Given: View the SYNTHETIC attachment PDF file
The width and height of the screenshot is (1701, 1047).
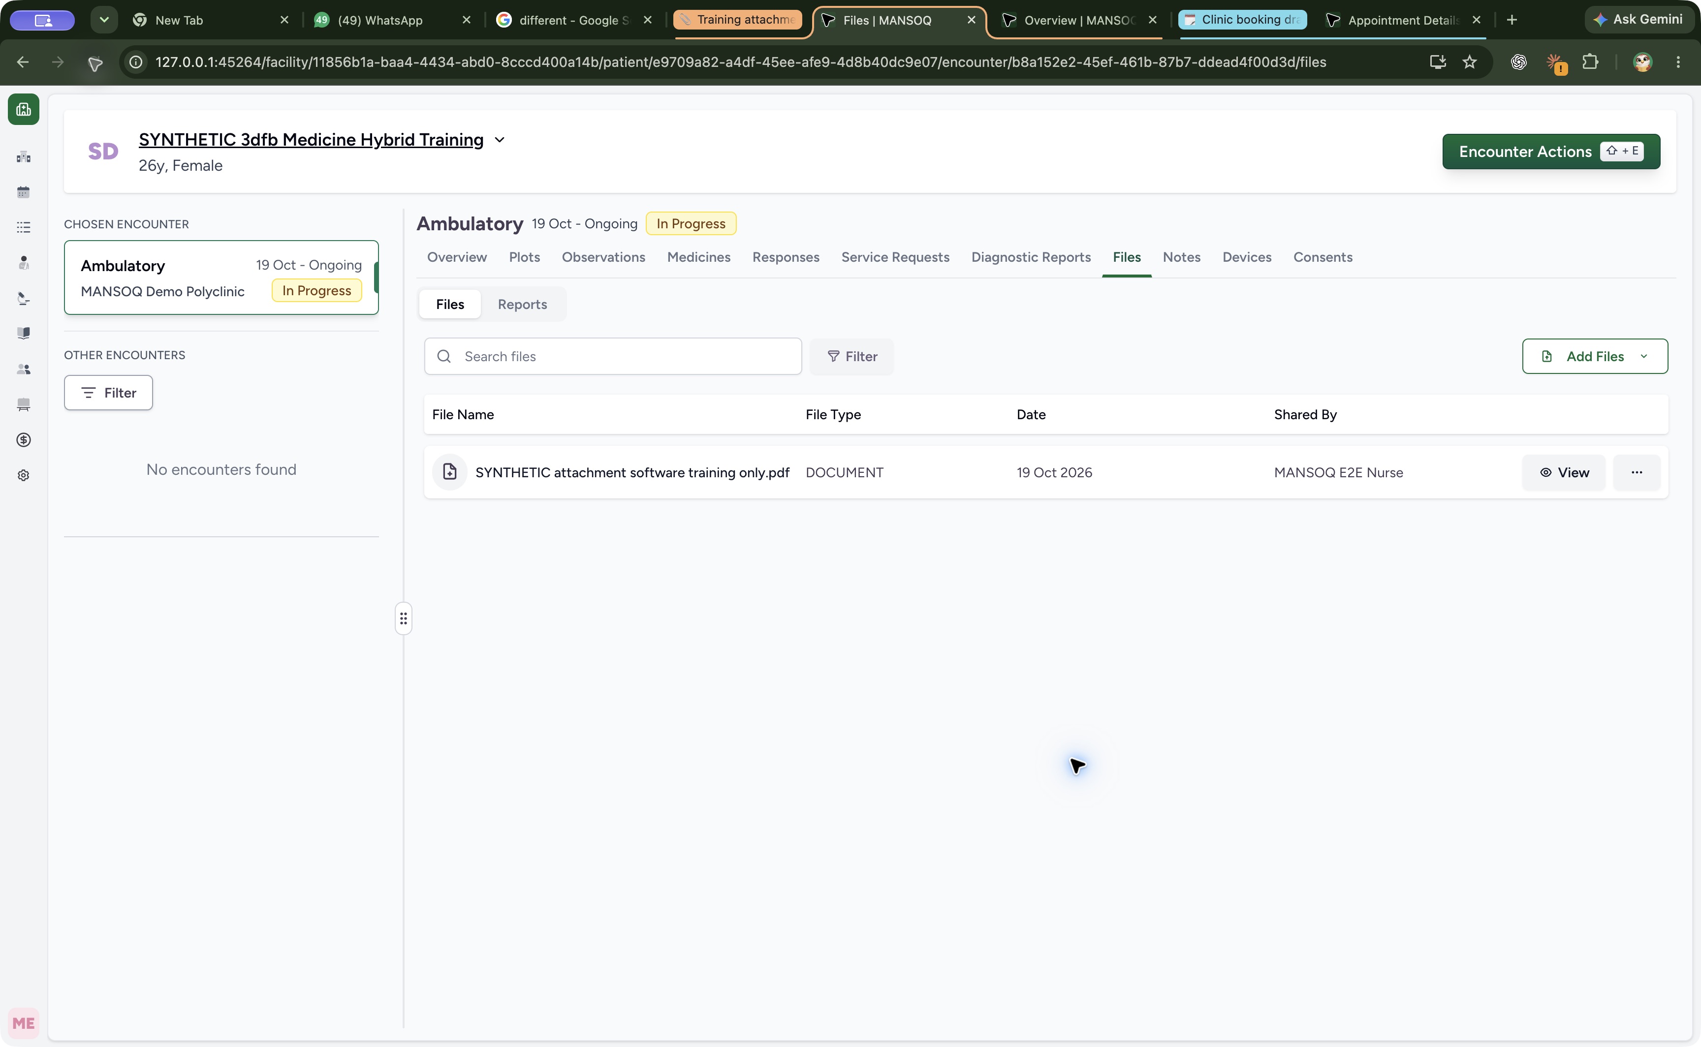Looking at the screenshot, I should pyautogui.click(x=1563, y=472).
